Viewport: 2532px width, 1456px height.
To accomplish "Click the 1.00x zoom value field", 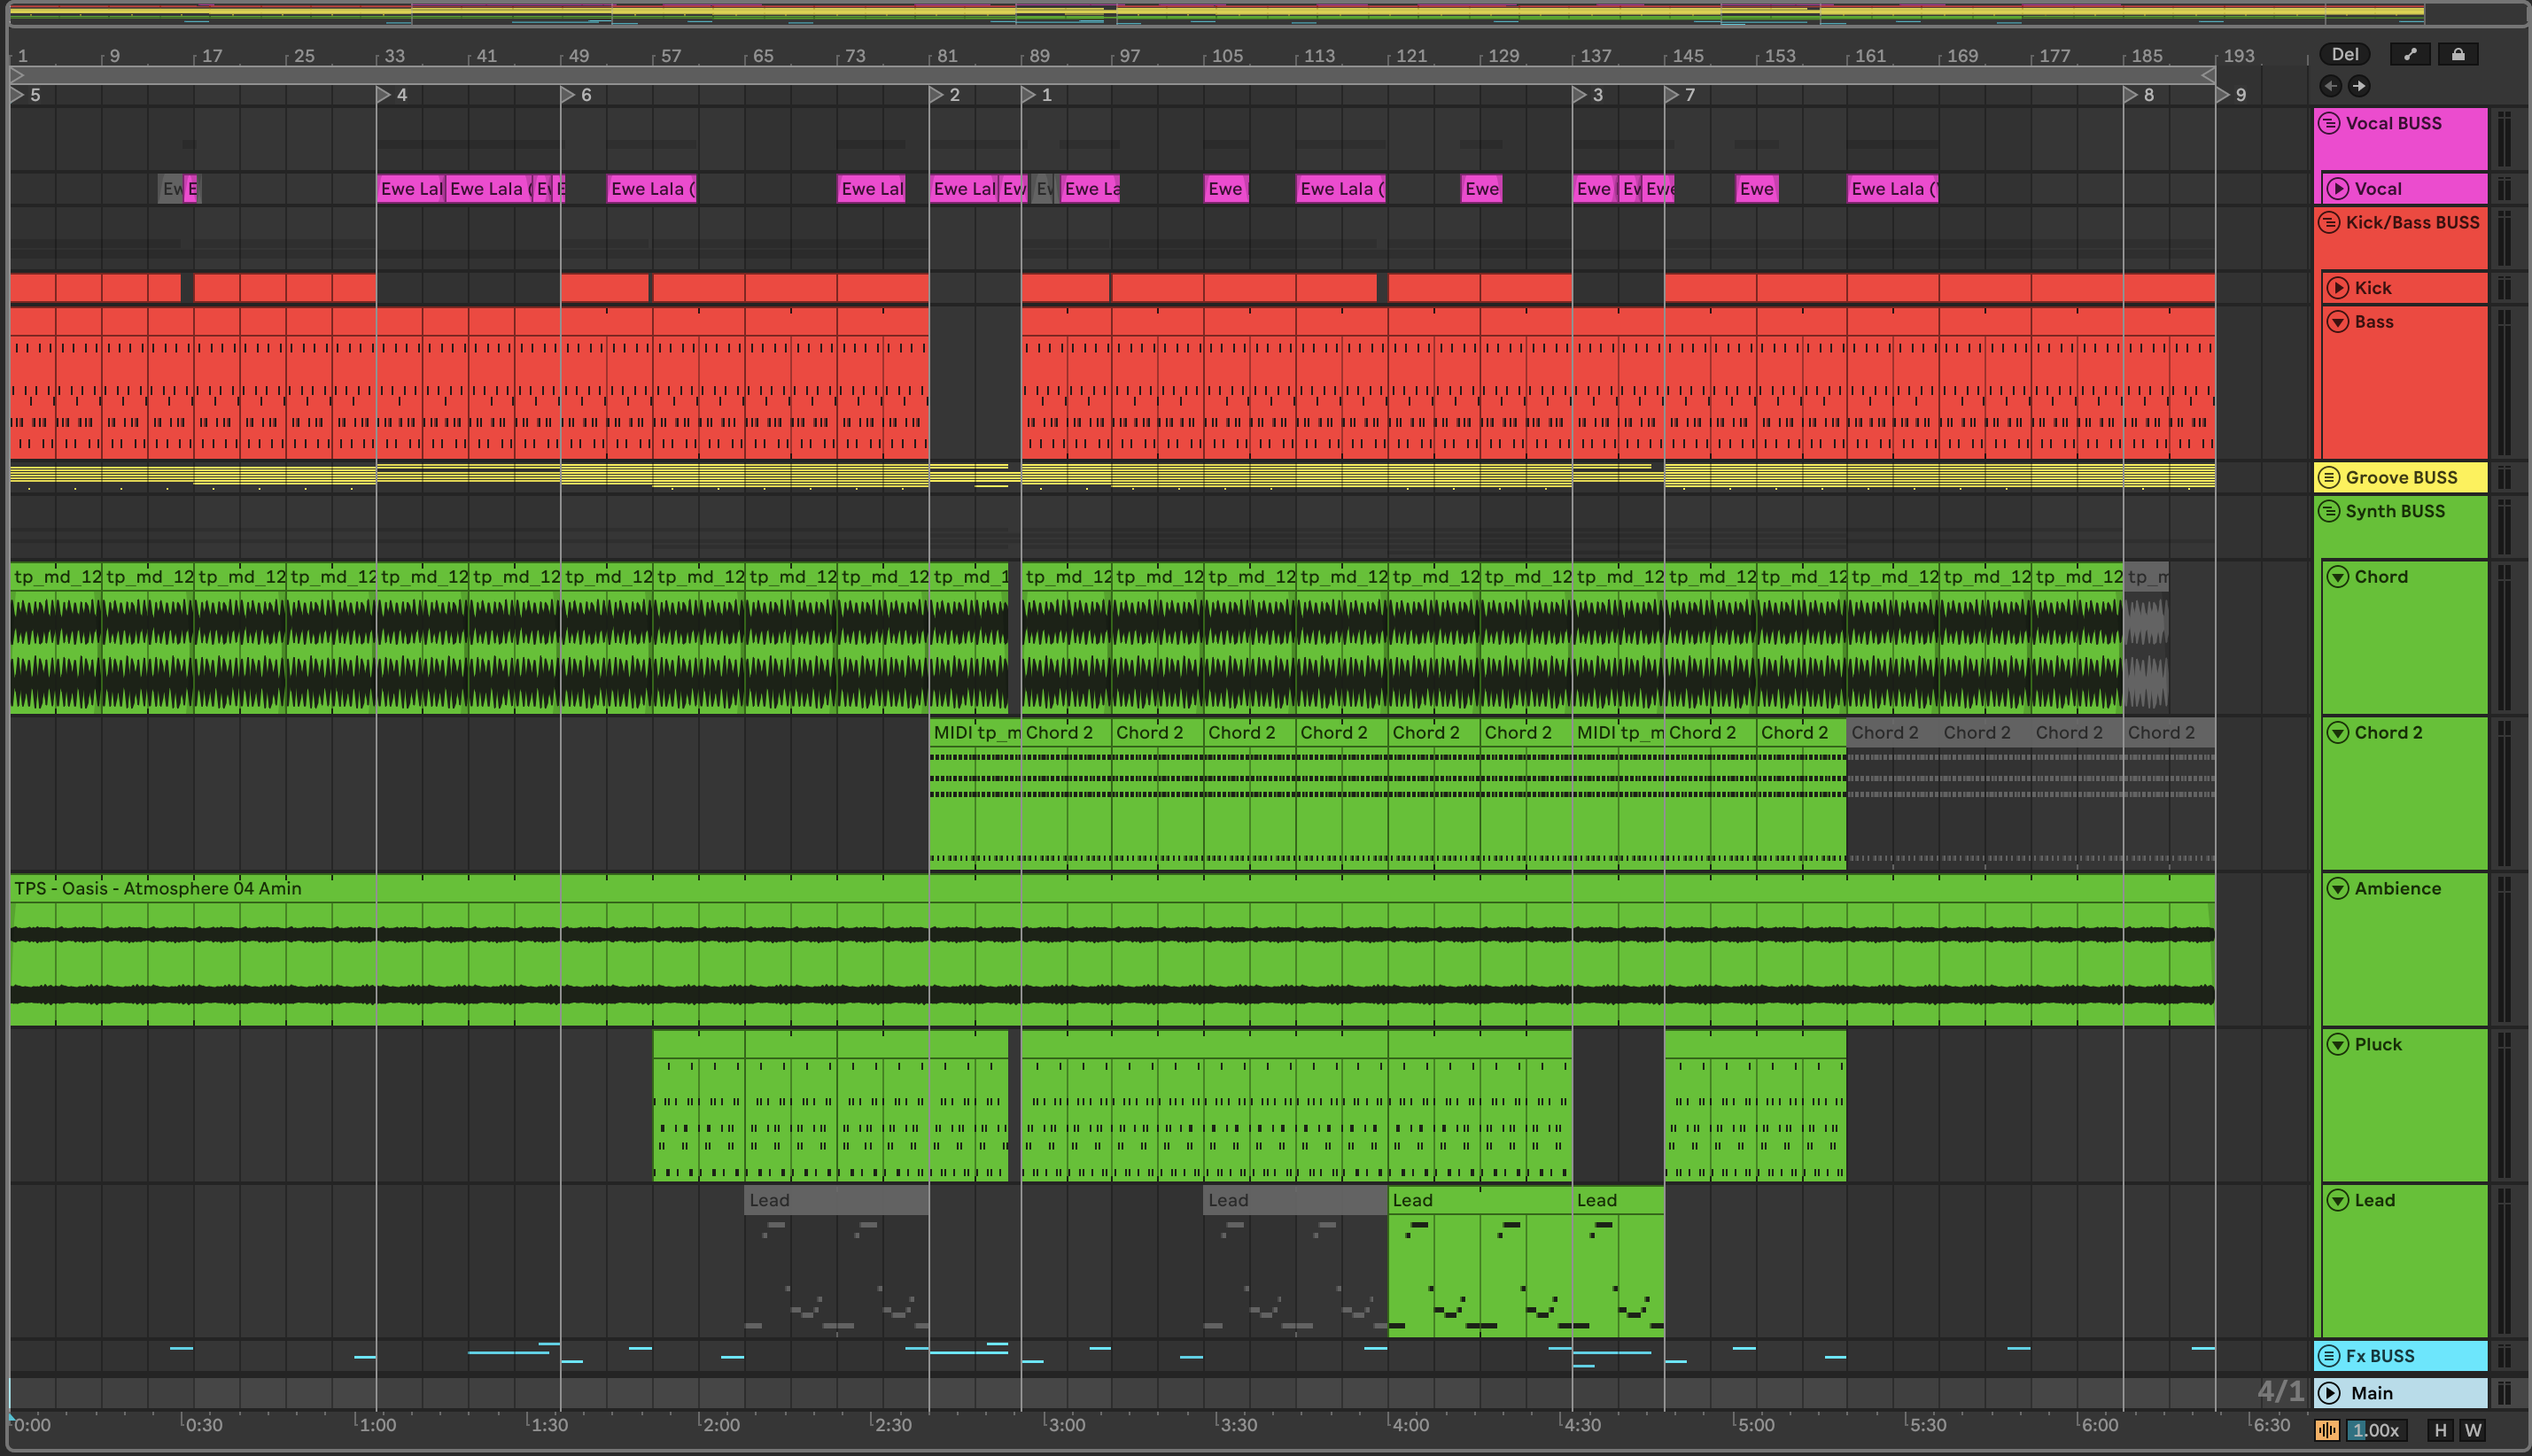I will 2375,1431.
